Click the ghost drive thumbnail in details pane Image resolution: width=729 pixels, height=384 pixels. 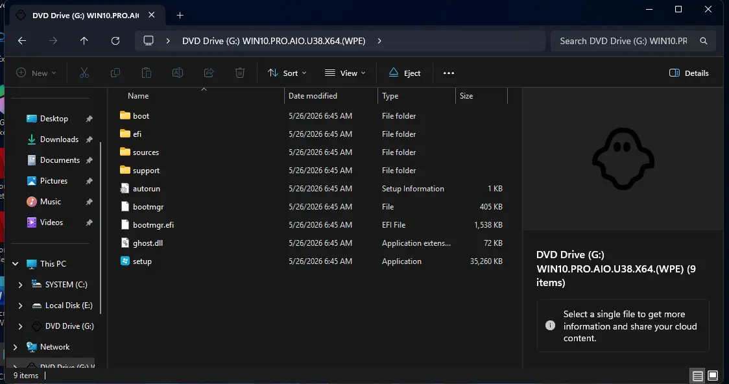pyautogui.click(x=623, y=159)
